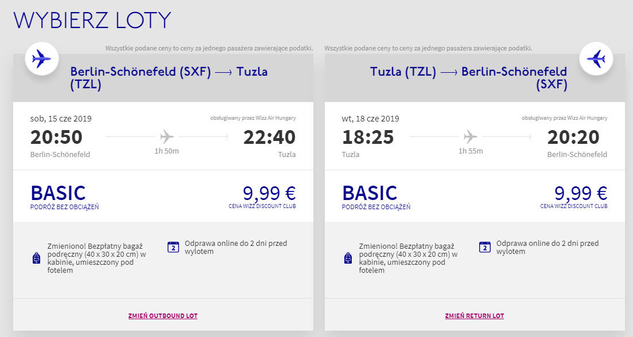
Task: Click the outbound airplane icon circle
Action: point(41,60)
